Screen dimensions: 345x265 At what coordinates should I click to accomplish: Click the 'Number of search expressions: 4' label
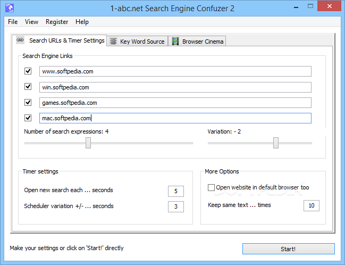point(66,131)
